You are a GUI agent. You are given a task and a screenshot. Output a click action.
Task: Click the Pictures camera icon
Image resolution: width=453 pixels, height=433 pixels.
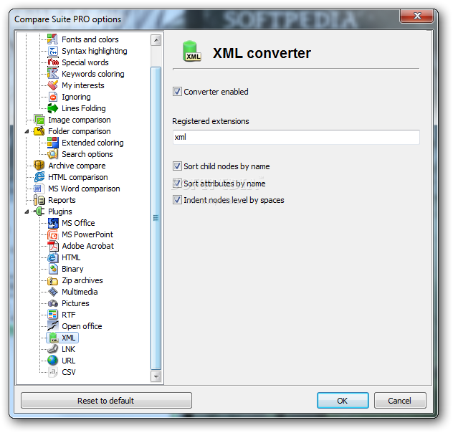coord(52,303)
